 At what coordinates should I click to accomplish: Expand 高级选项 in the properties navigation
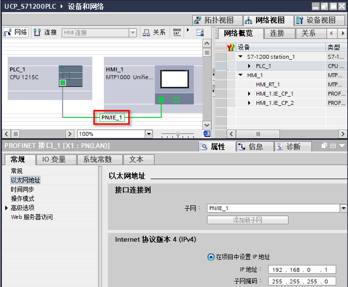[x=6, y=208]
